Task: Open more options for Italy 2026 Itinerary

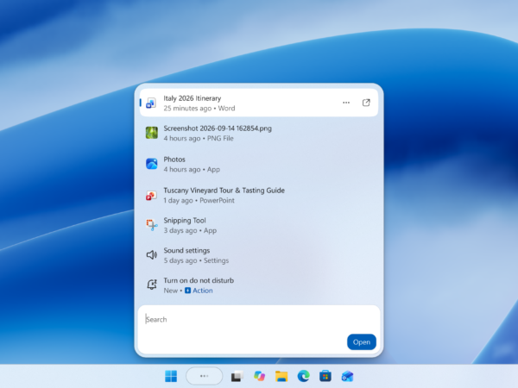Action: pos(346,103)
